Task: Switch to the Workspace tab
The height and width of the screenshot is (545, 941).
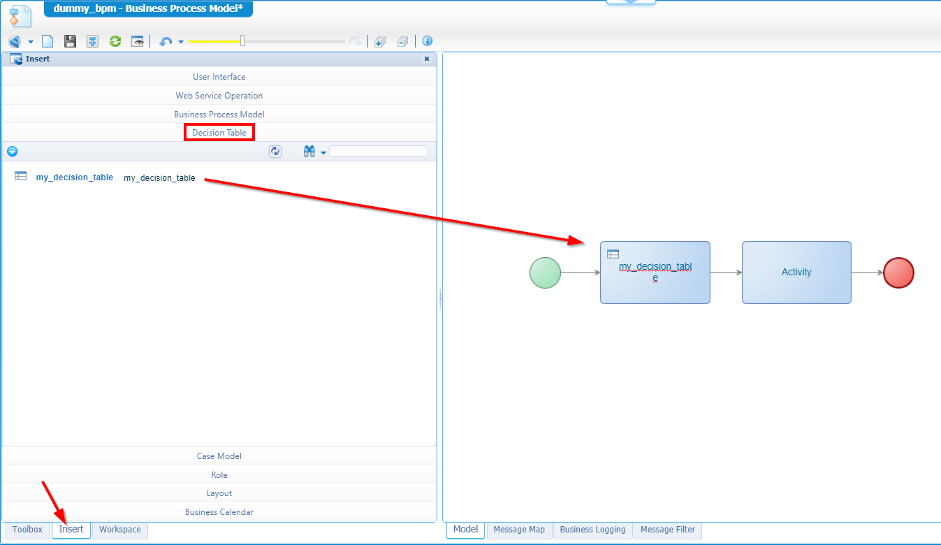Action: [119, 530]
